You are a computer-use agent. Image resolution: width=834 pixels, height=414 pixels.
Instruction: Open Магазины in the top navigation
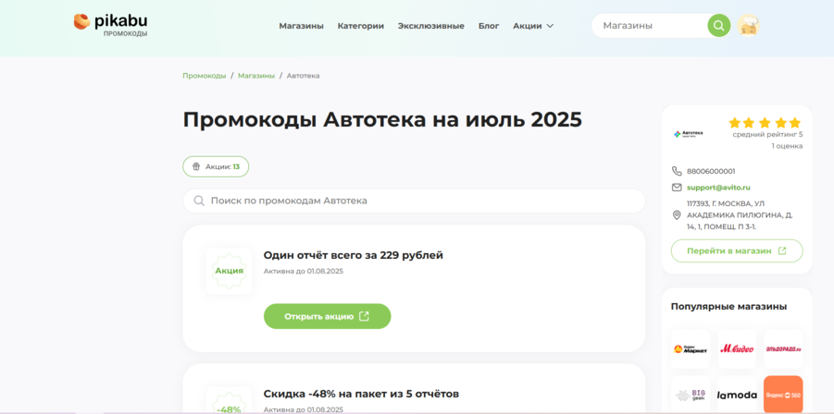tap(301, 26)
